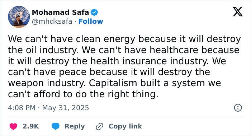Image resolution: width=251 pixels, height=136 pixels.
Task: Click the chain link icon
Action: coord(100,126)
